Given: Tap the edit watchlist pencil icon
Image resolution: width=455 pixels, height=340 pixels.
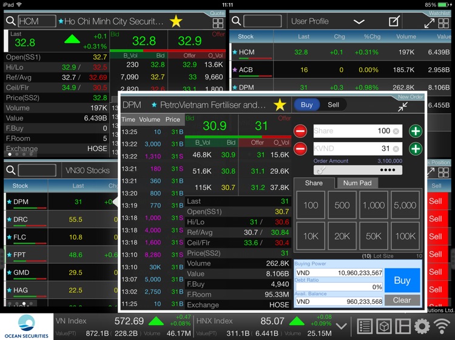Looking at the screenshot, I should pyautogui.click(x=394, y=21).
